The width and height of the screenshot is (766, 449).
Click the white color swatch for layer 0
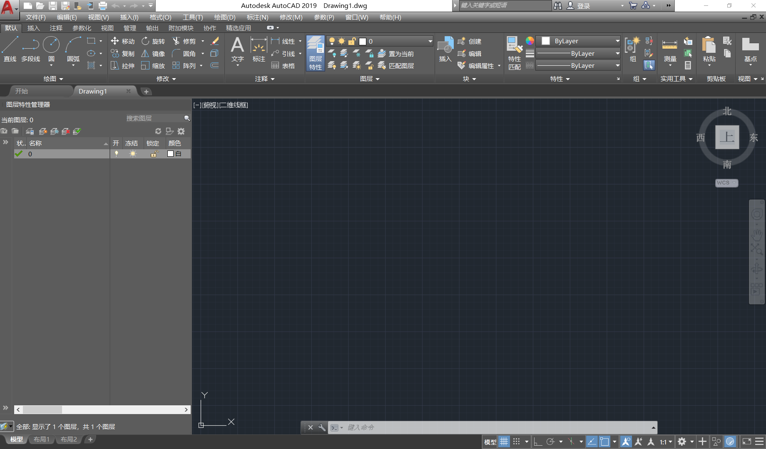pyautogui.click(x=170, y=154)
